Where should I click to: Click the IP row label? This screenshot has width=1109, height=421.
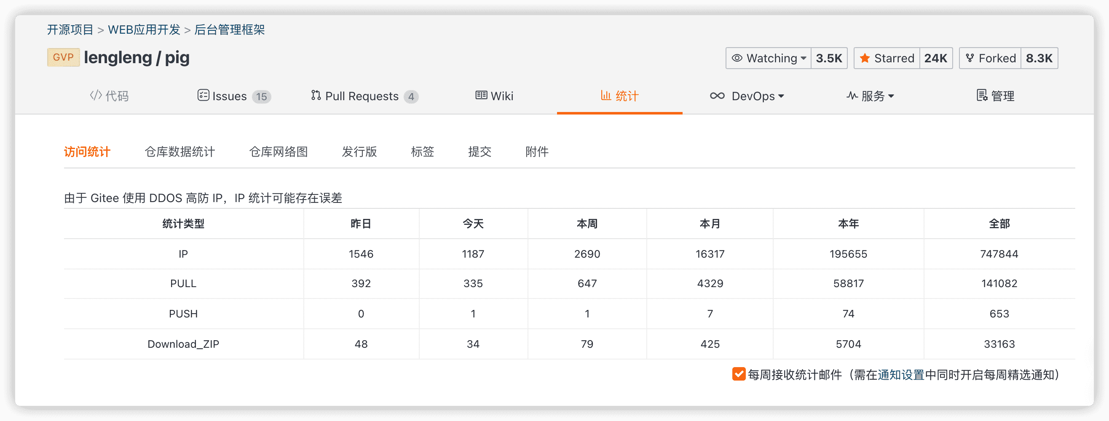183,254
